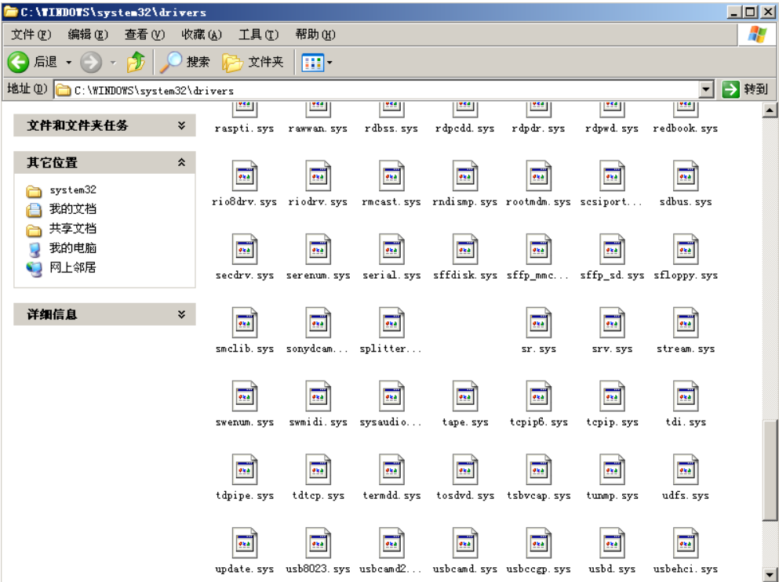This screenshot has width=779, height=582.
Task: Select the sdbus.sys file icon
Action: click(686, 176)
